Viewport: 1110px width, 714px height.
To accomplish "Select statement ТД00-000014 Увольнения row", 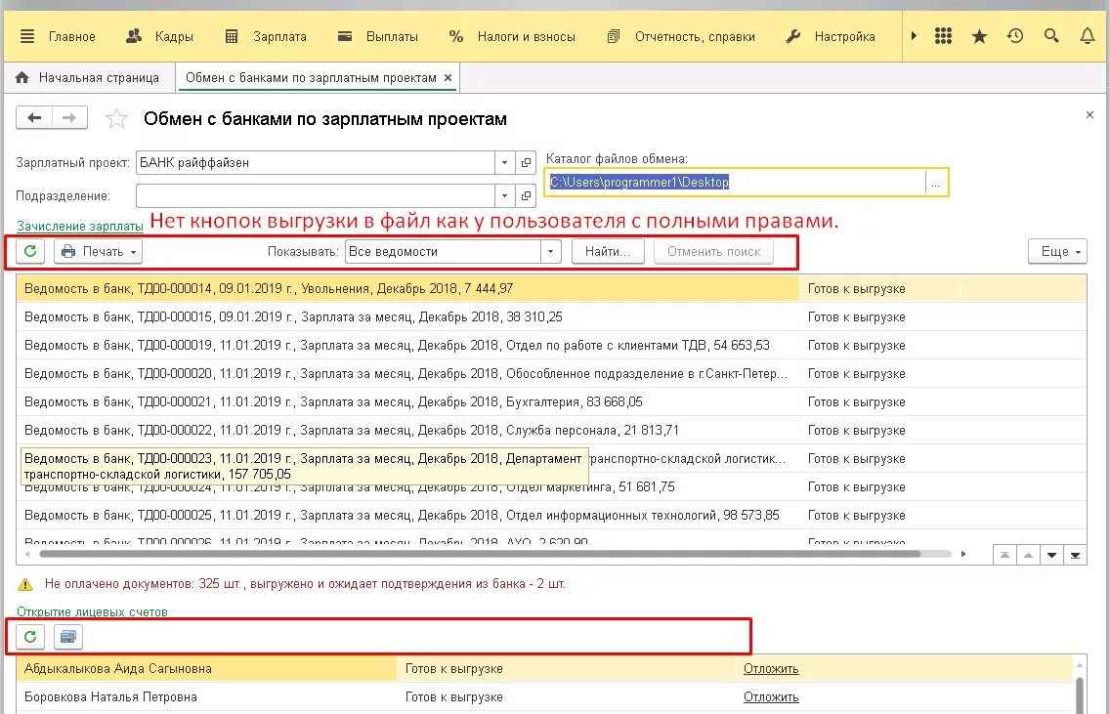I will click(551, 289).
